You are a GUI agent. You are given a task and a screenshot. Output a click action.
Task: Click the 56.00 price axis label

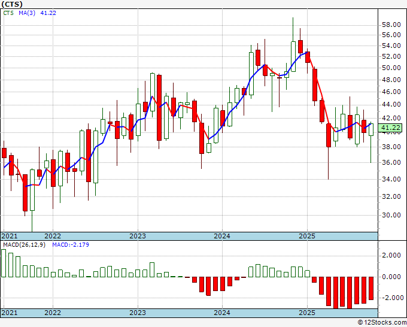391,35
